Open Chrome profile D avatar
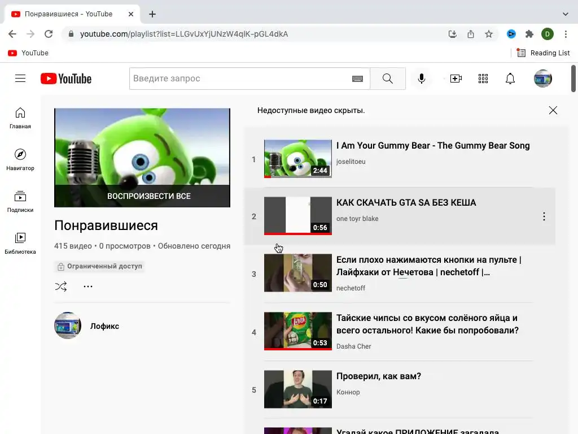The width and height of the screenshot is (578, 434). [x=548, y=34]
